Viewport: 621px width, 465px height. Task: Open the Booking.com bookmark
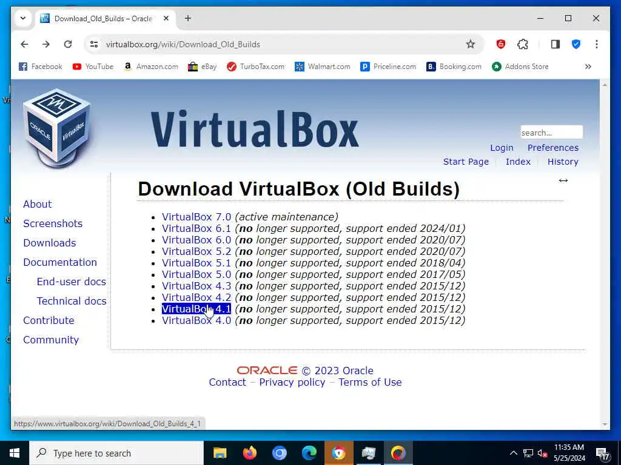point(454,67)
